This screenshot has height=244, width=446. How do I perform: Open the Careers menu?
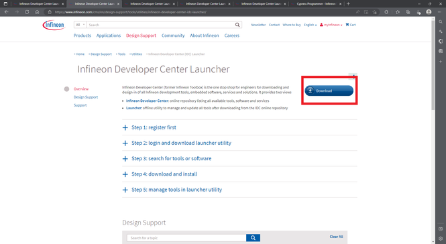coord(232,36)
